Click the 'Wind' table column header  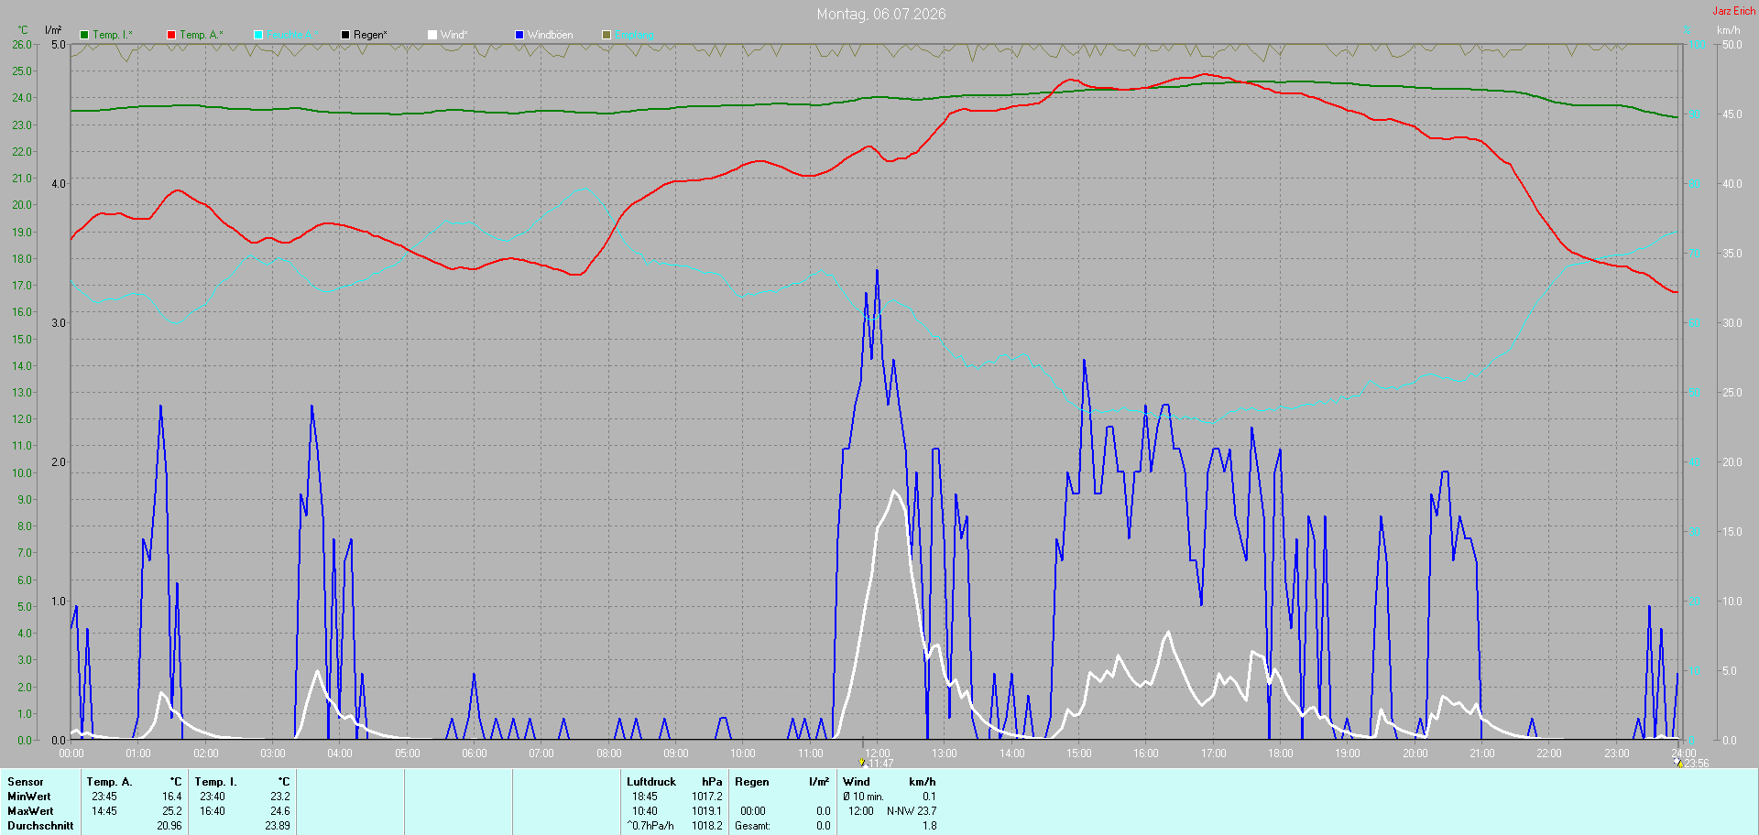[x=857, y=782]
